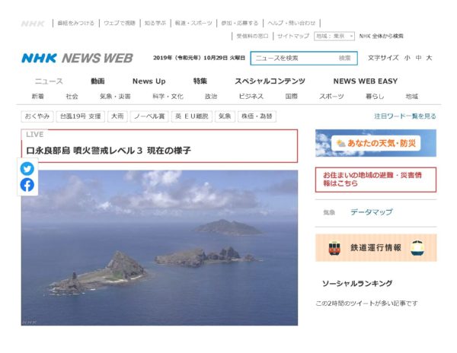Open the あなたの天気・防災 banner
This screenshot has height=353, width=457.
coord(376,143)
